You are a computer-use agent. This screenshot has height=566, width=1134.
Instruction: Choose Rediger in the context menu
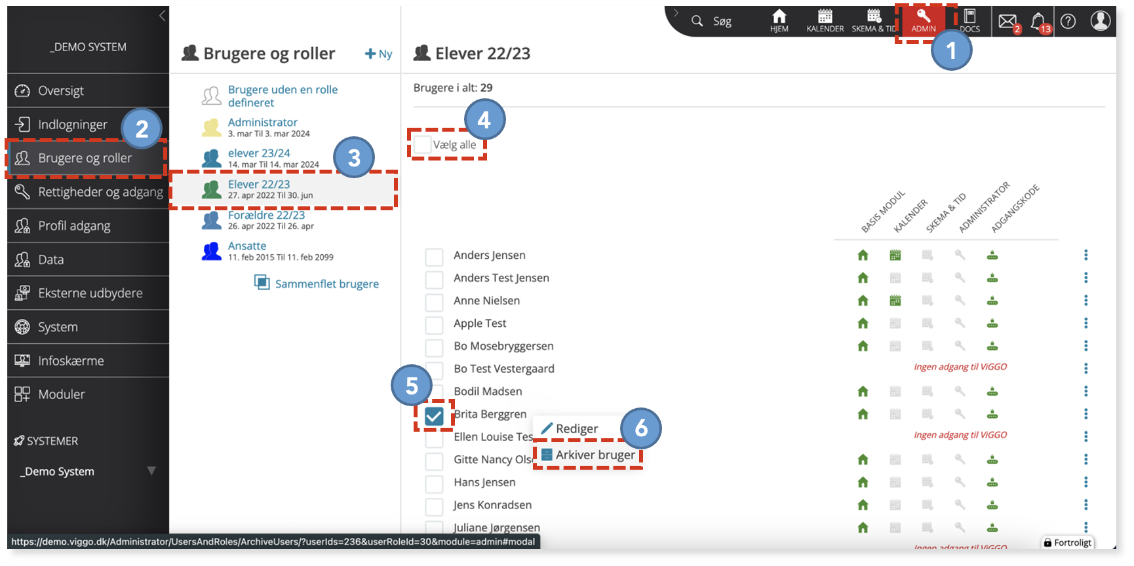(x=570, y=428)
